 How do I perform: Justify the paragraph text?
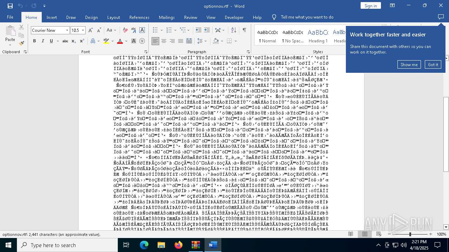click(x=181, y=41)
